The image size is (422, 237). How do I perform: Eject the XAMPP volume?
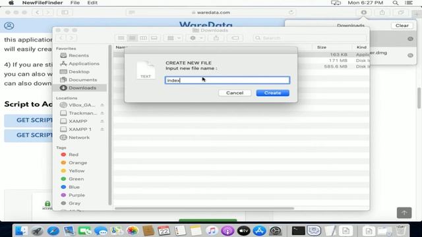tap(102, 121)
